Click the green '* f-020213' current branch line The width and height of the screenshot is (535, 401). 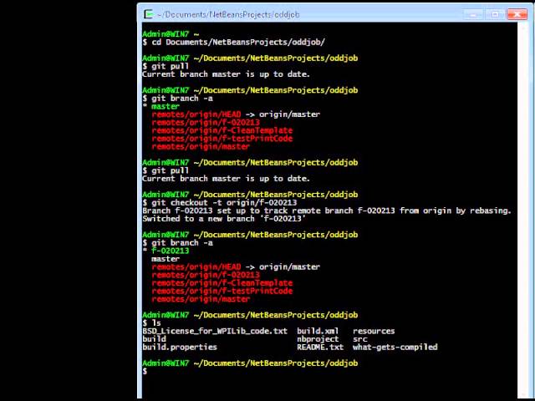click(x=166, y=251)
